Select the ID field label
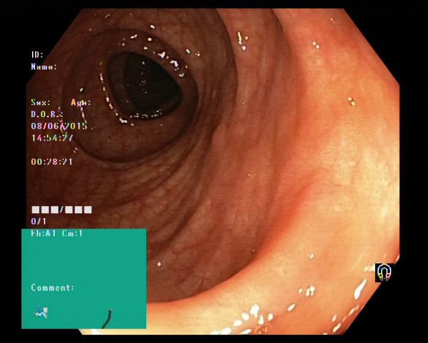The height and width of the screenshot is (343, 428). [37, 55]
